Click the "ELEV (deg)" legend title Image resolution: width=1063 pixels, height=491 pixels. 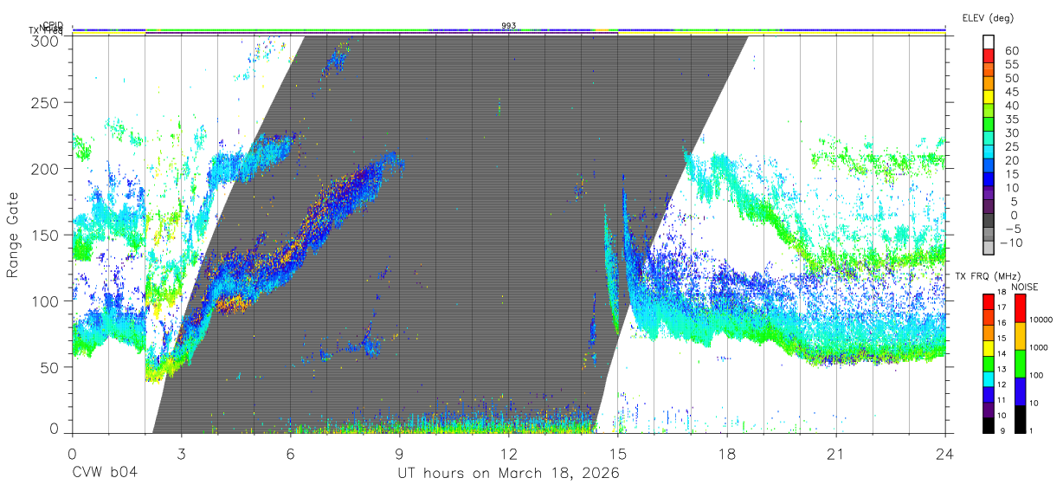989,17
